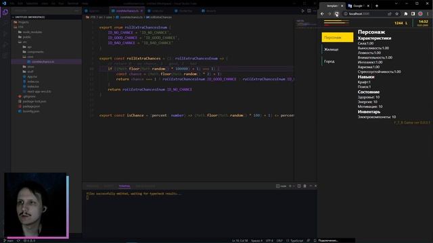Go back in the browser
The image size is (433, 243).
[x=322, y=13]
